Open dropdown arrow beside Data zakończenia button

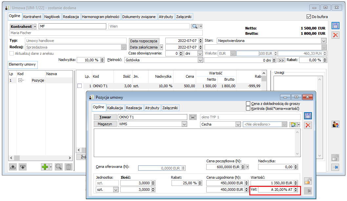(x=162, y=47)
